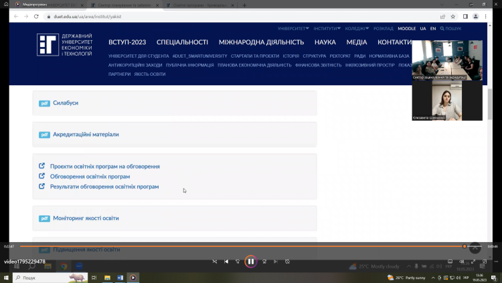Screen dimensions: 502x283
Task: Open Акредитаційні материали section
Action: 86,134
